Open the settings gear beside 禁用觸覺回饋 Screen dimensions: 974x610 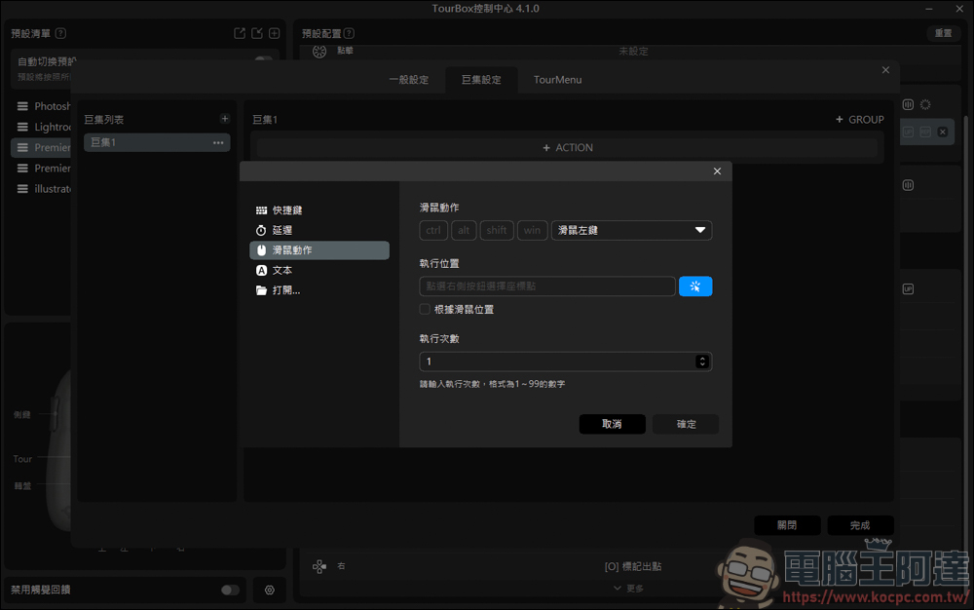point(270,591)
